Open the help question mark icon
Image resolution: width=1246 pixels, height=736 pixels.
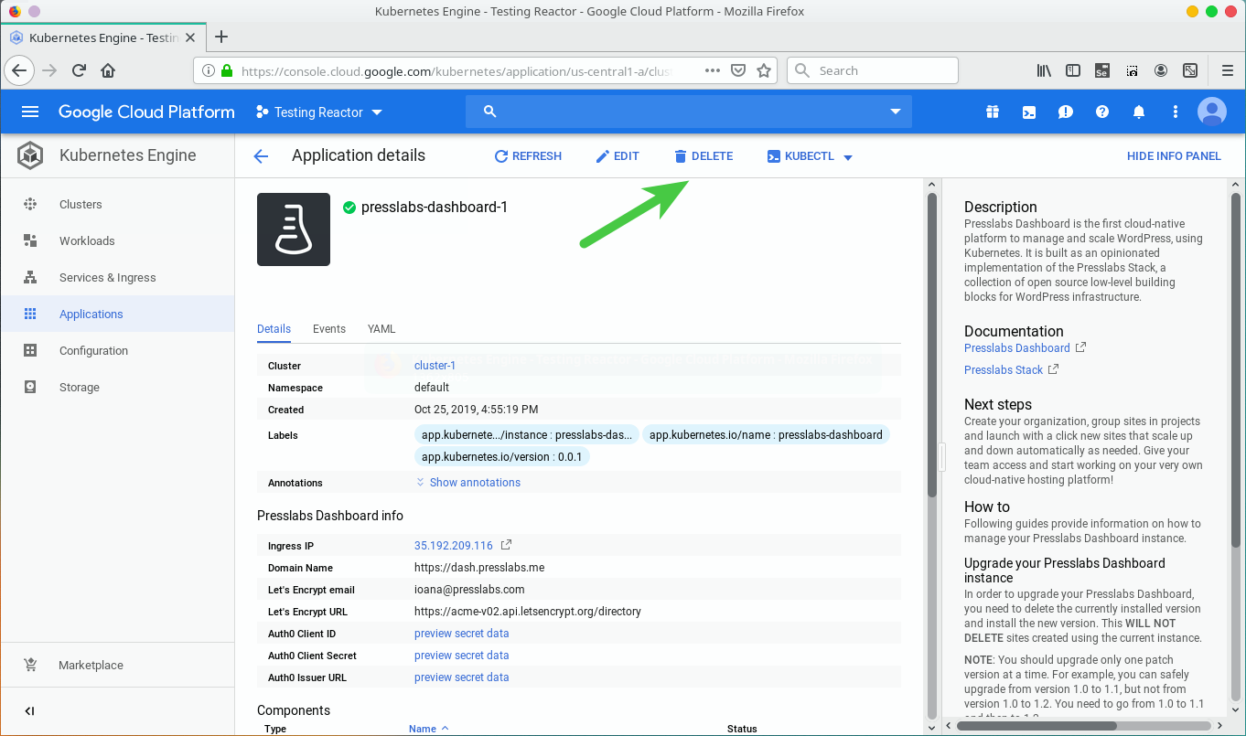click(x=1102, y=112)
